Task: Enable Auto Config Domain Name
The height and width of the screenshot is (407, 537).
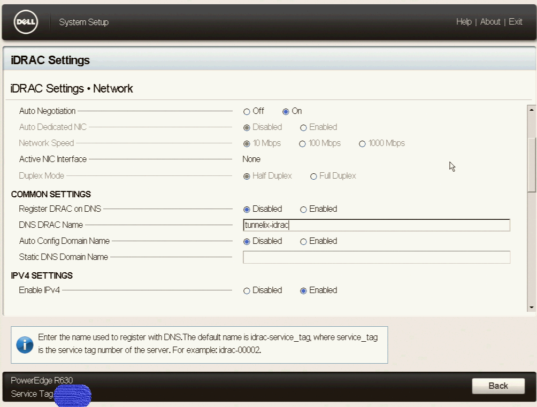Action: coord(303,242)
